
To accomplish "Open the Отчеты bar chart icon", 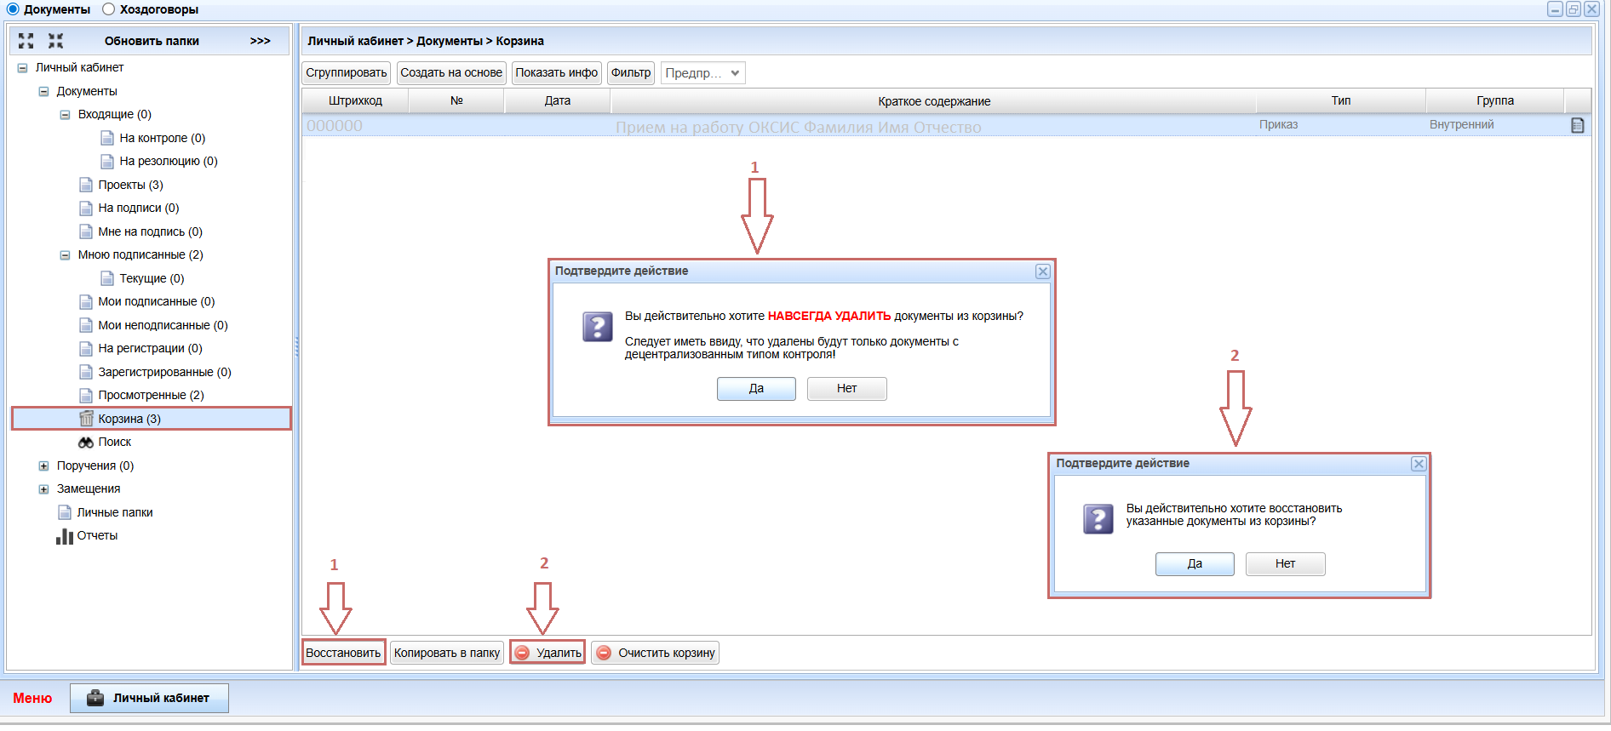I will click(x=65, y=536).
